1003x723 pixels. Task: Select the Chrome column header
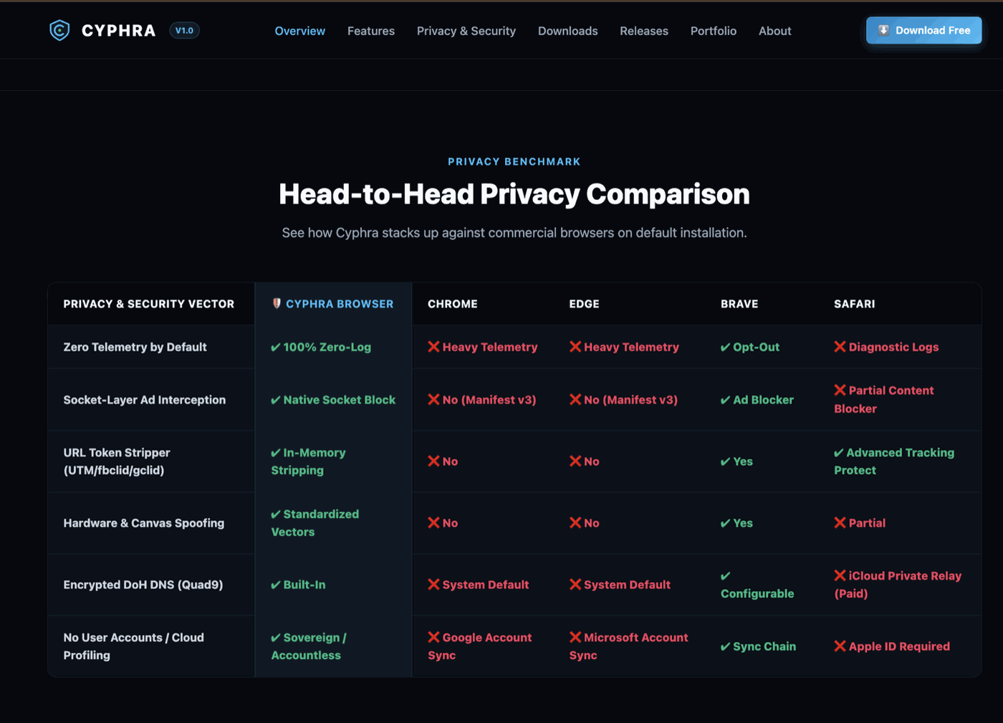pos(453,304)
